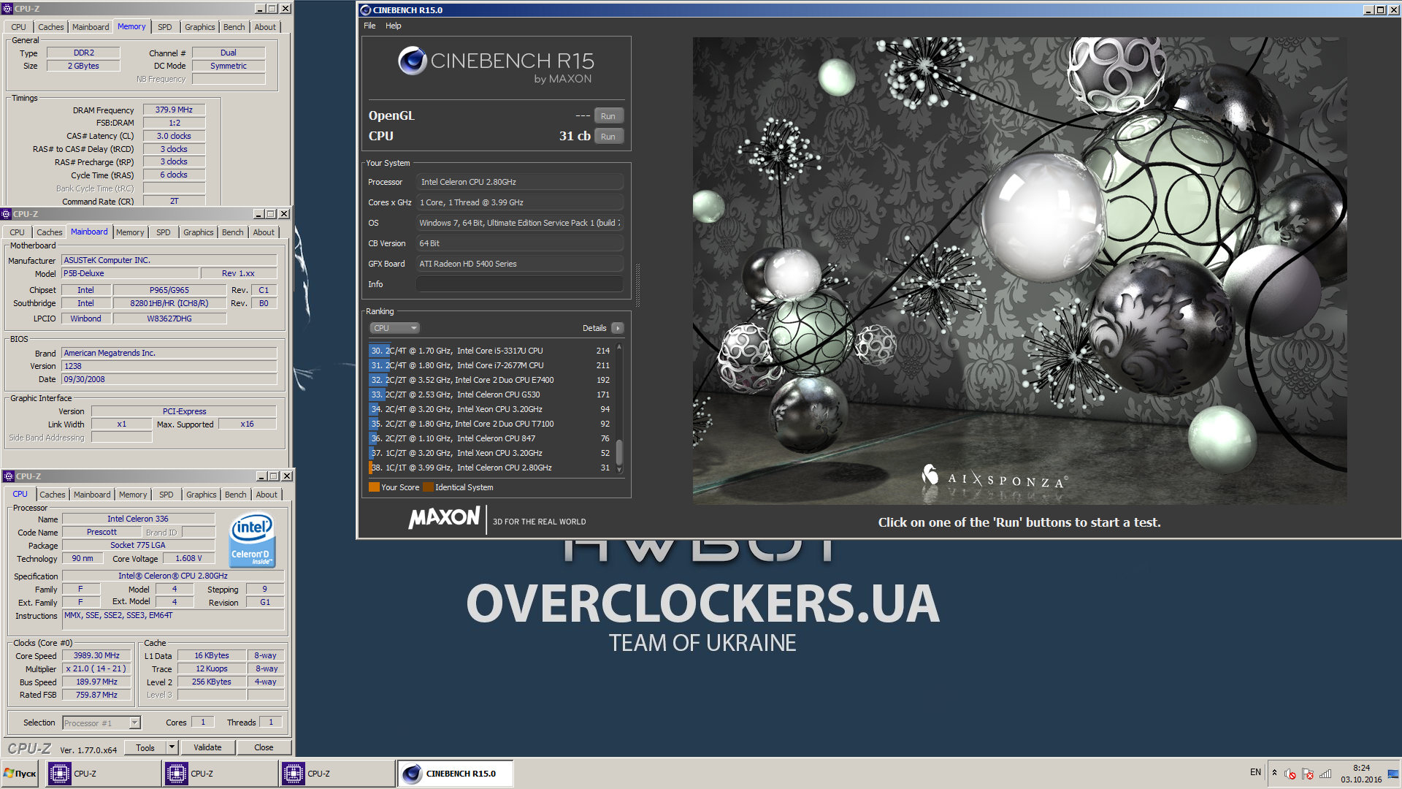Click the Core Speed value 3989.30 MHz
1402x789 pixels.
(96, 655)
